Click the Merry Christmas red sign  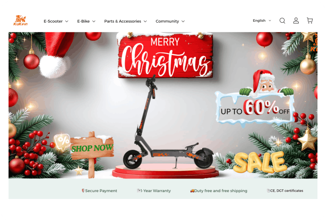click(166, 56)
